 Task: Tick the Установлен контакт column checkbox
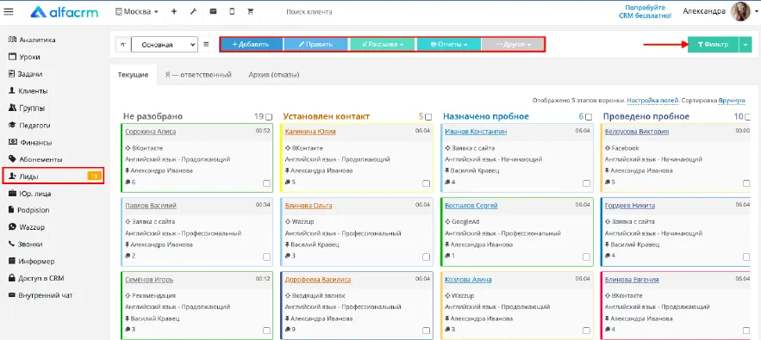click(x=428, y=117)
